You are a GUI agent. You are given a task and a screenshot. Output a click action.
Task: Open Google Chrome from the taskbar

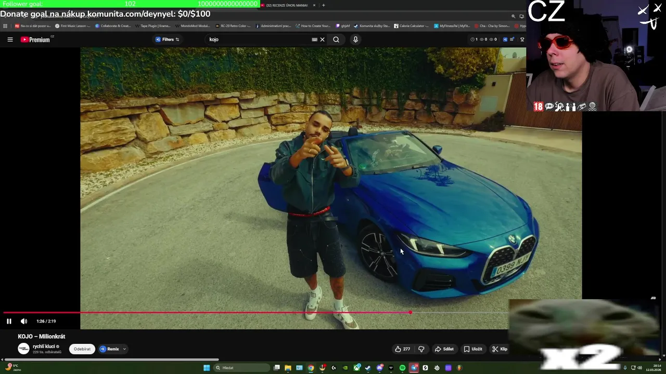pyautogui.click(x=311, y=368)
